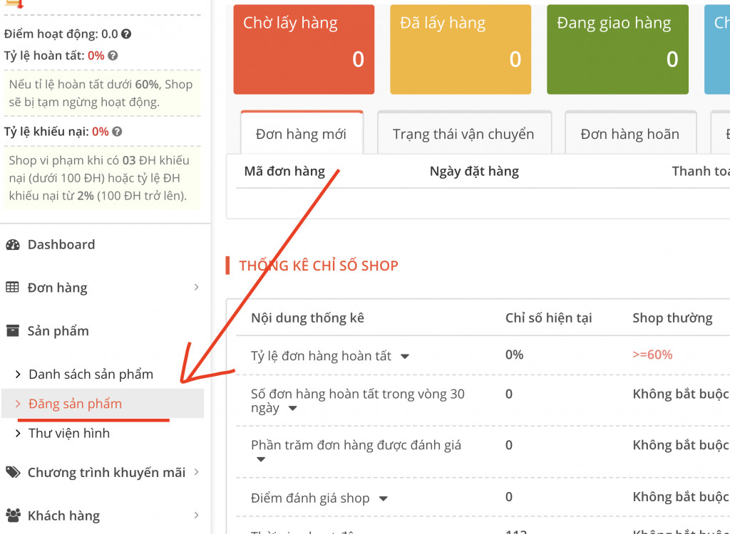Click the Sản phẩm archive box icon
The width and height of the screenshot is (730, 534).
(13, 331)
